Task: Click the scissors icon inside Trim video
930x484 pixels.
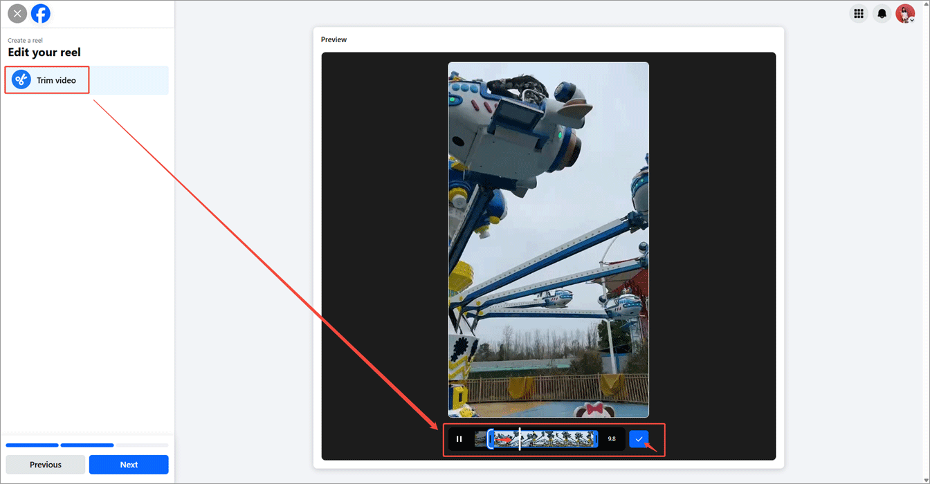Action: pyautogui.click(x=21, y=80)
